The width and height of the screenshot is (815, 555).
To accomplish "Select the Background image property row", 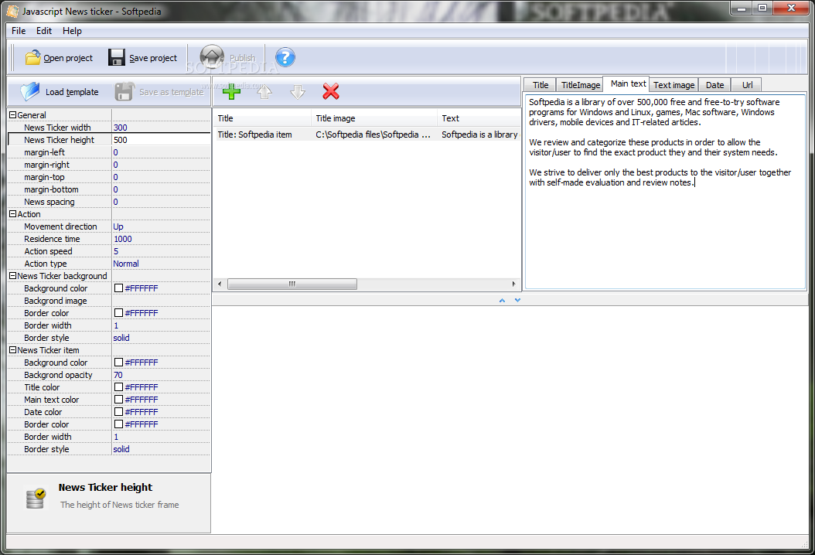I will tap(109, 301).
